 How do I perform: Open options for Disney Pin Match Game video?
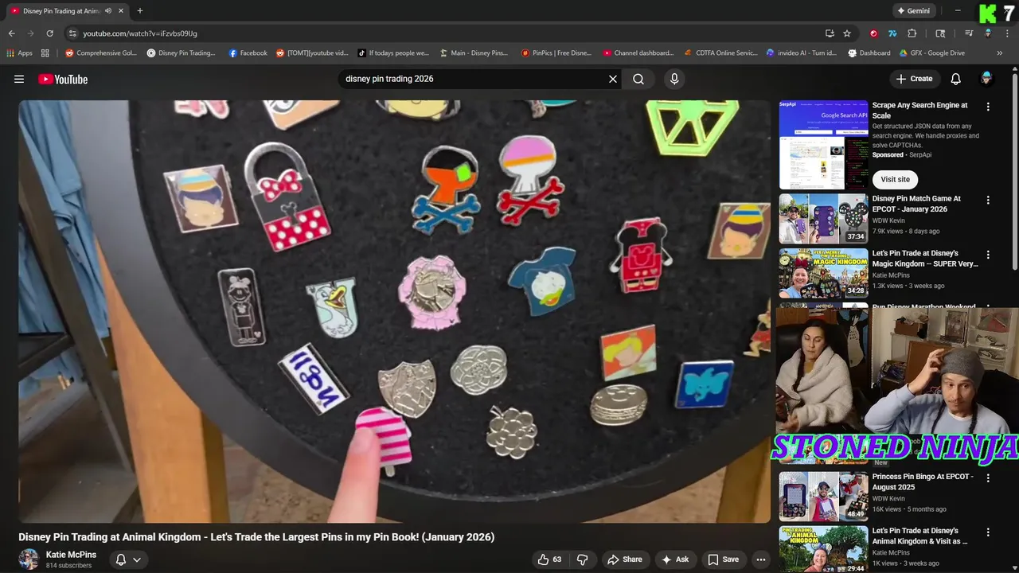(x=988, y=201)
